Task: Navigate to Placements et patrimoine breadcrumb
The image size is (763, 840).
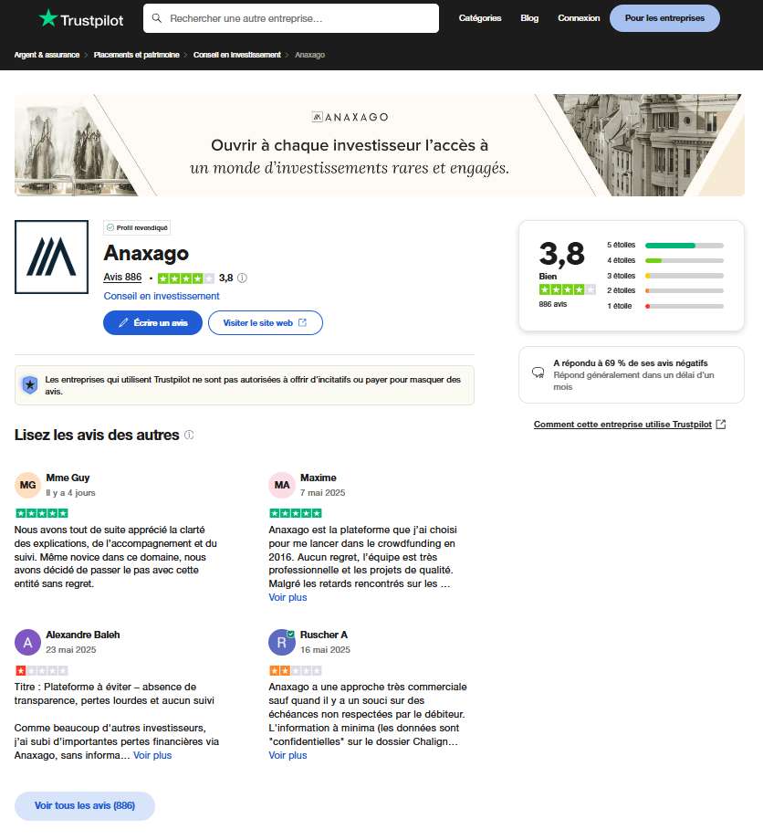Action: coord(136,55)
